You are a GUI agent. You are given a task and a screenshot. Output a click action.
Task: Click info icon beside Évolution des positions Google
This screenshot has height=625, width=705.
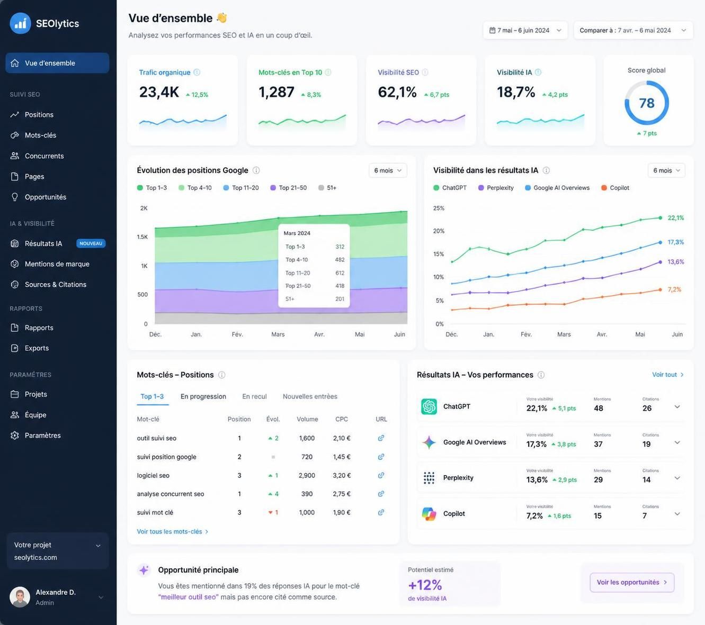[x=256, y=170]
